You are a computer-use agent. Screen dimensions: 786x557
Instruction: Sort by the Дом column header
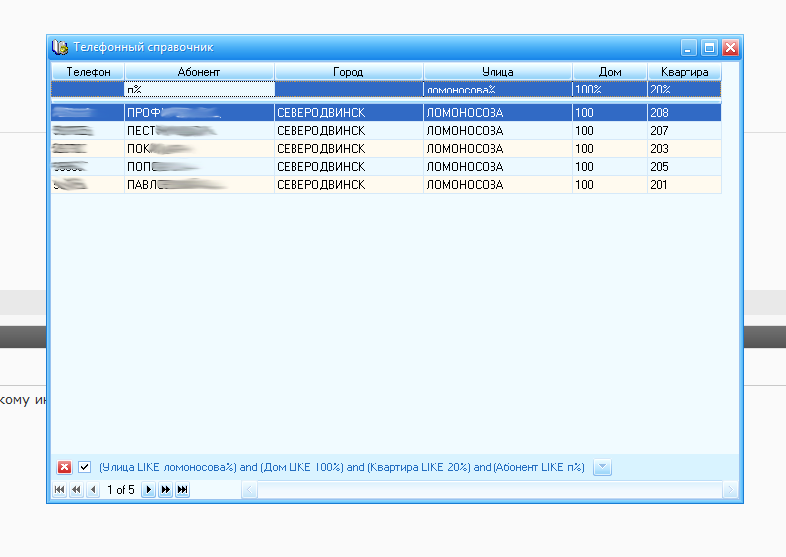(x=610, y=72)
